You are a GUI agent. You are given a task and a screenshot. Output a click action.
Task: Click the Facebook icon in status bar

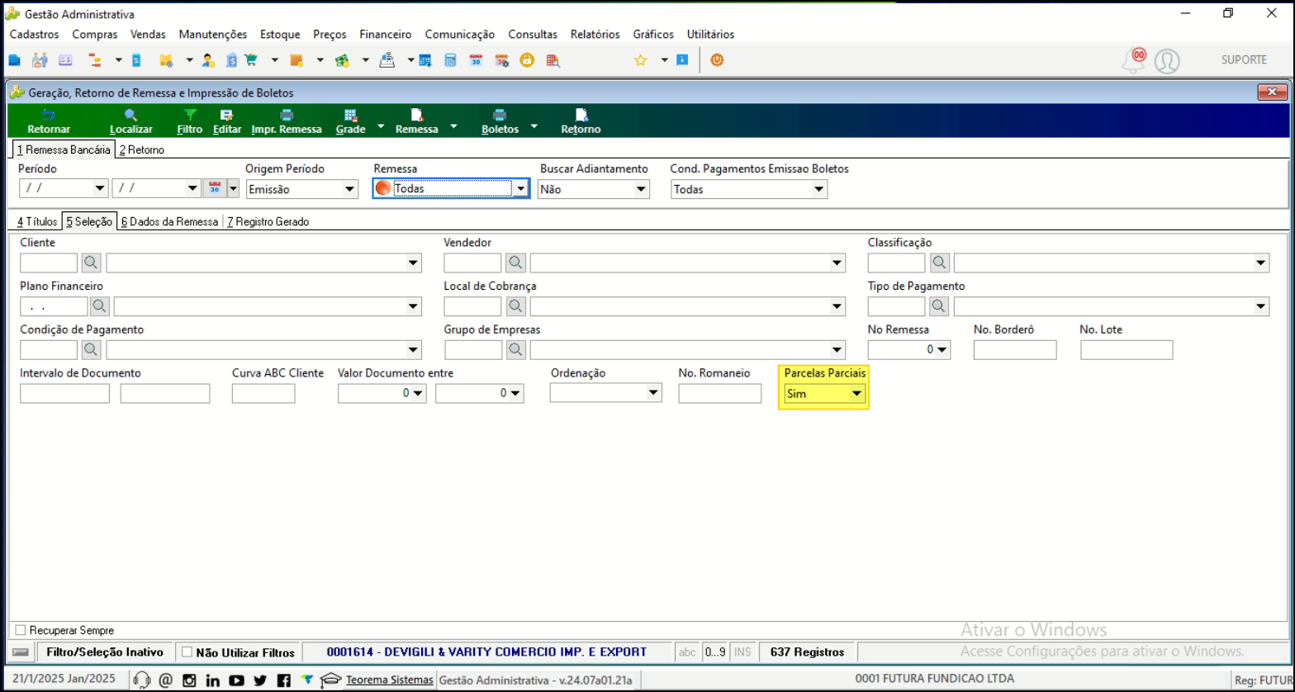pyautogui.click(x=284, y=680)
